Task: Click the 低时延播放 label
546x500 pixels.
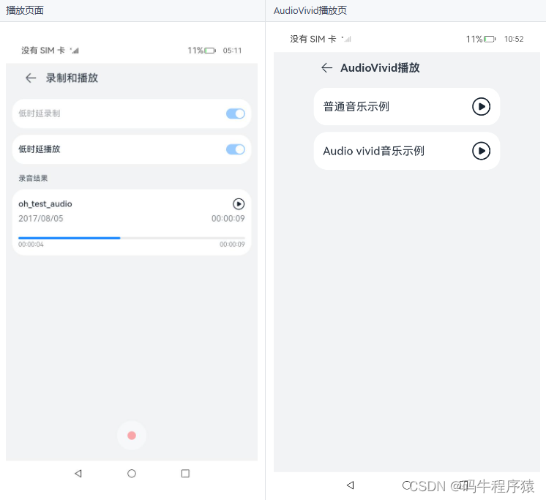Action: point(40,149)
